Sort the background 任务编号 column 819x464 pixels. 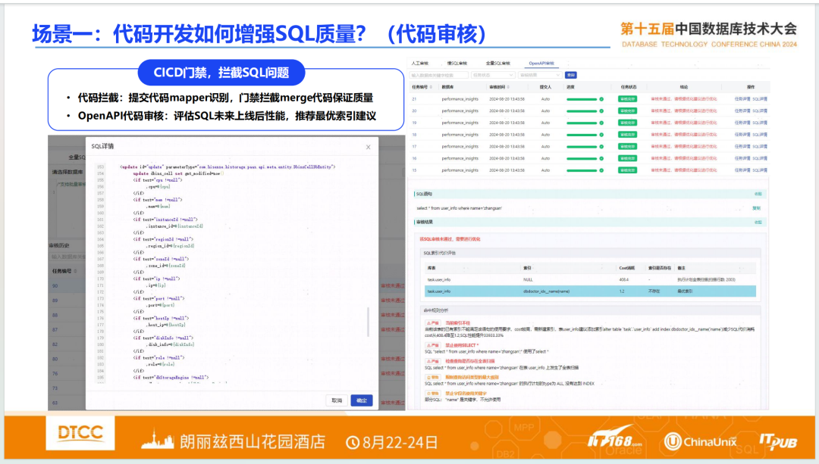tap(76, 271)
